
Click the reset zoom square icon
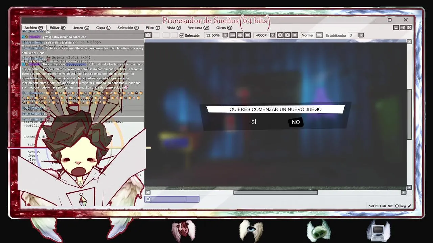[248, 35]
